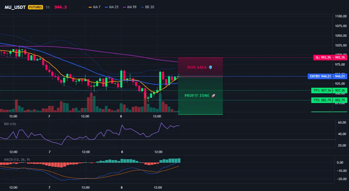The image size is (349, 191).
Task: Click the MACD (12, 26, 9) indicator label
Action: point(17,160)
